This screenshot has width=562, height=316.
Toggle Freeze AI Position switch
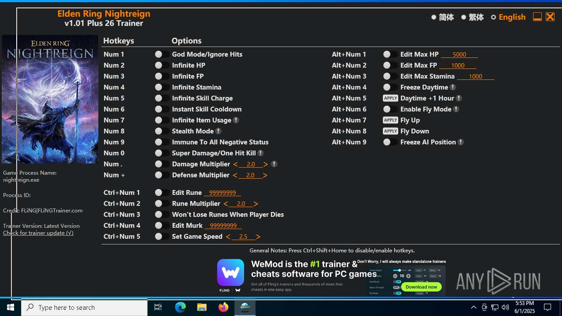390,142
